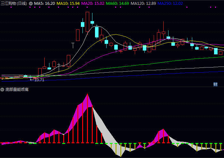This screenshot has width=224, height=158.
Task: Click the 三江购物(日线) chart title
Action: coord(14,3)
